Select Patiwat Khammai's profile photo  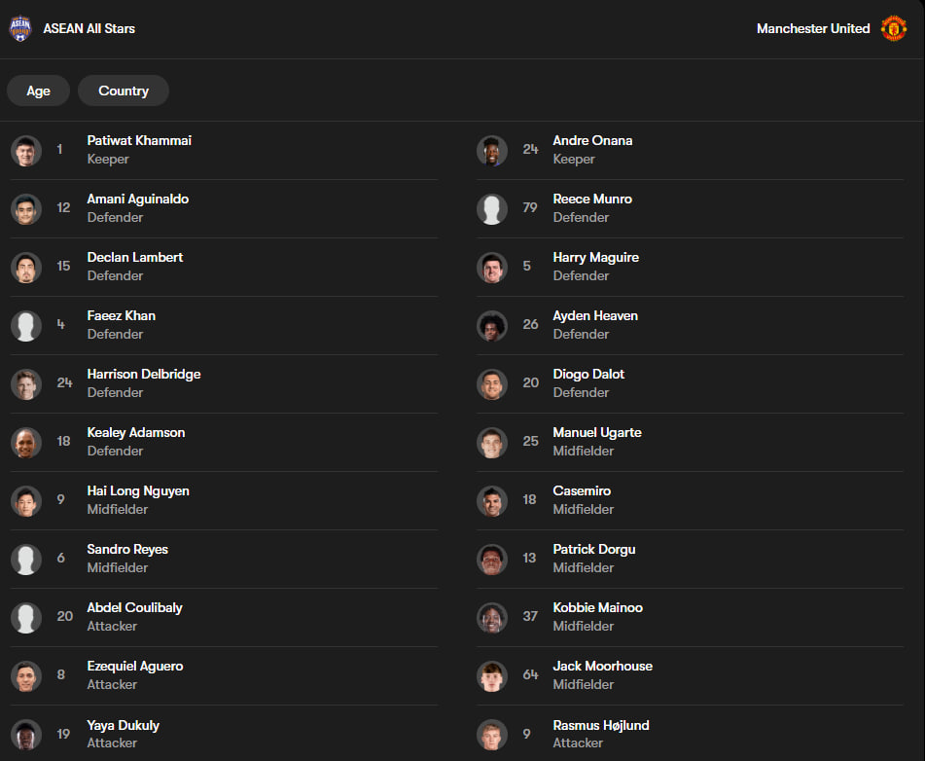[x=26, y=151]
